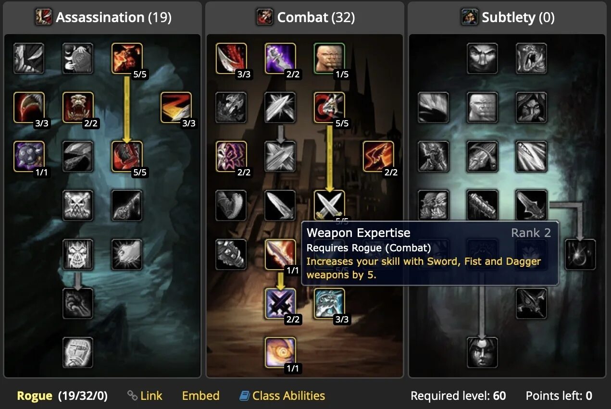Click the Aggression 3/3 talent icon
This screenshot has height=409, width=611.
coord(329,304)
